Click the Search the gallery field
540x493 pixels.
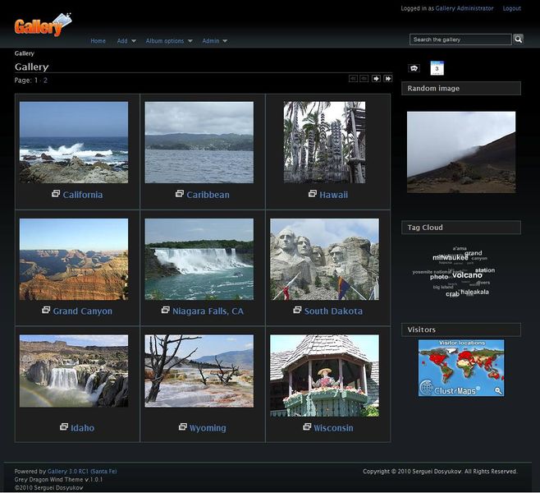pyautogui.click(x=460, y=39)
